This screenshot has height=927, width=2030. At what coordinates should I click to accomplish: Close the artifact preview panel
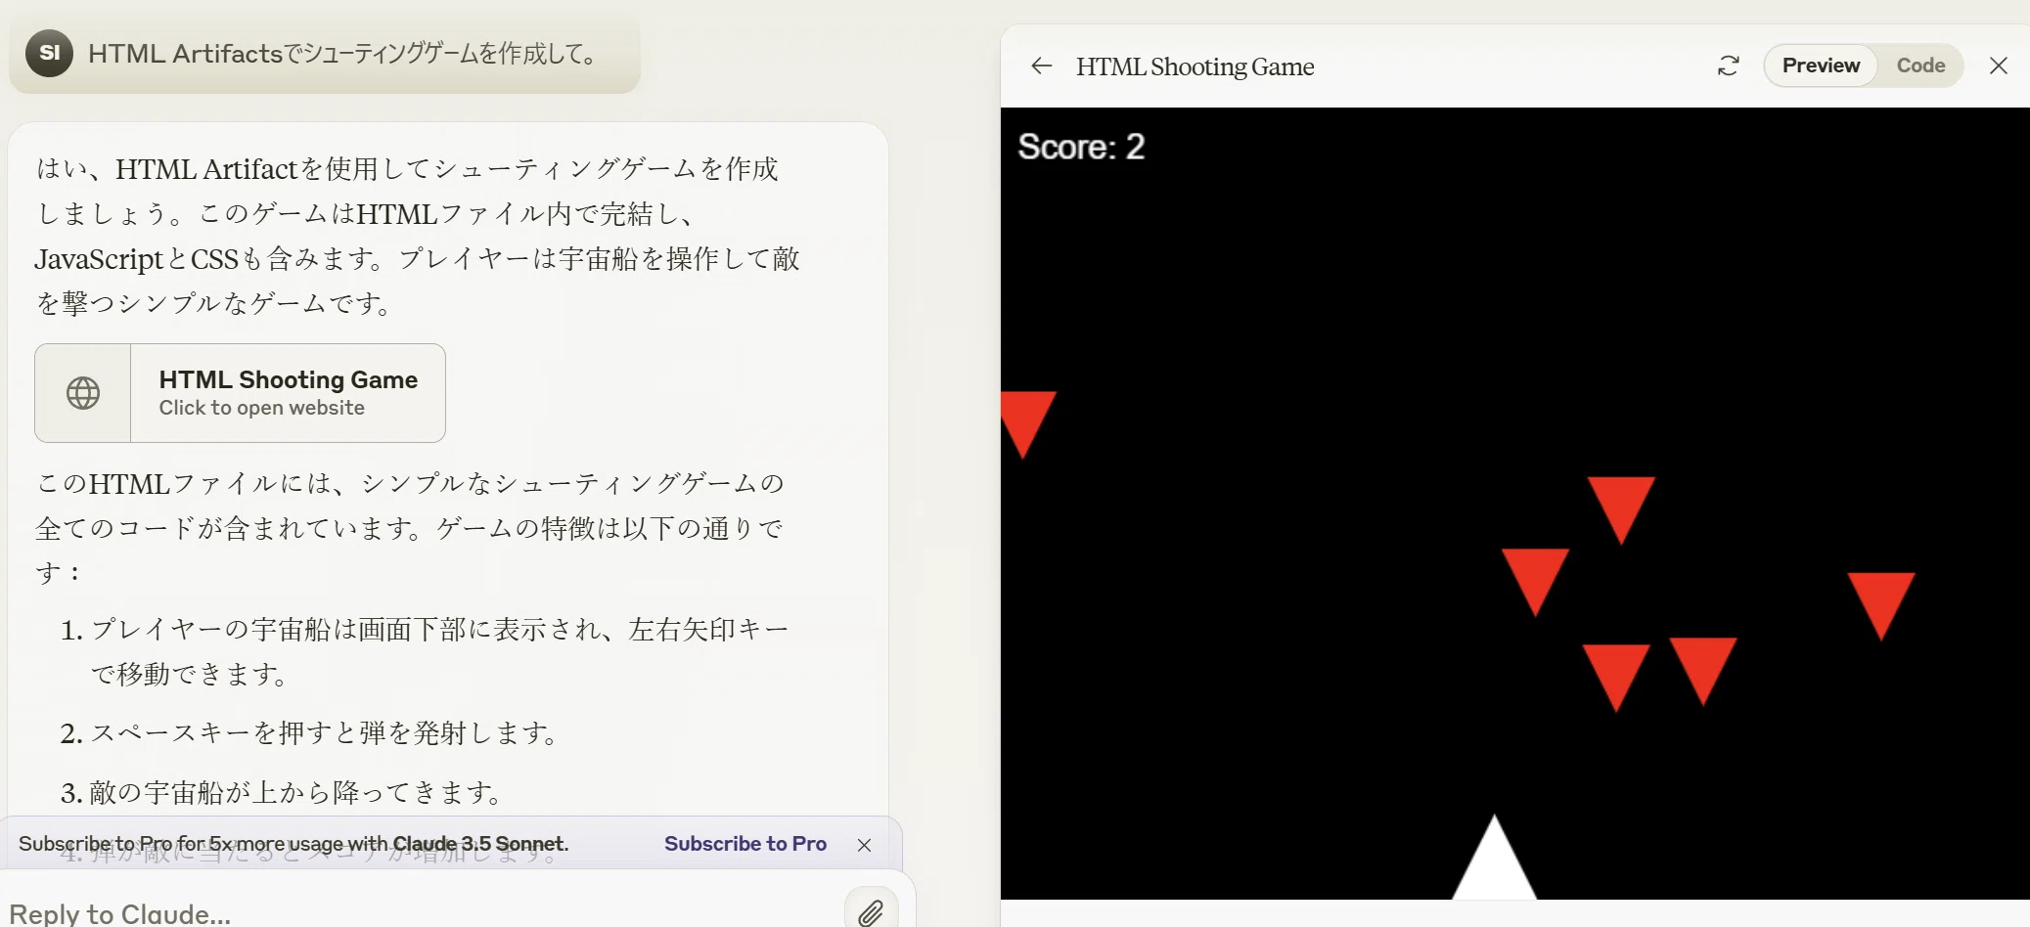pyautogui.click(x=1999, y=66)
